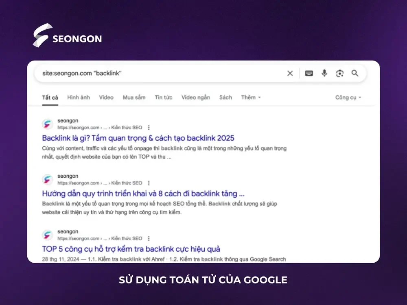The width and height of the screenshot is (407, 305).
Task: Click the seongon site name above Hướng dẫn quy trình
Action: (68, 176)
